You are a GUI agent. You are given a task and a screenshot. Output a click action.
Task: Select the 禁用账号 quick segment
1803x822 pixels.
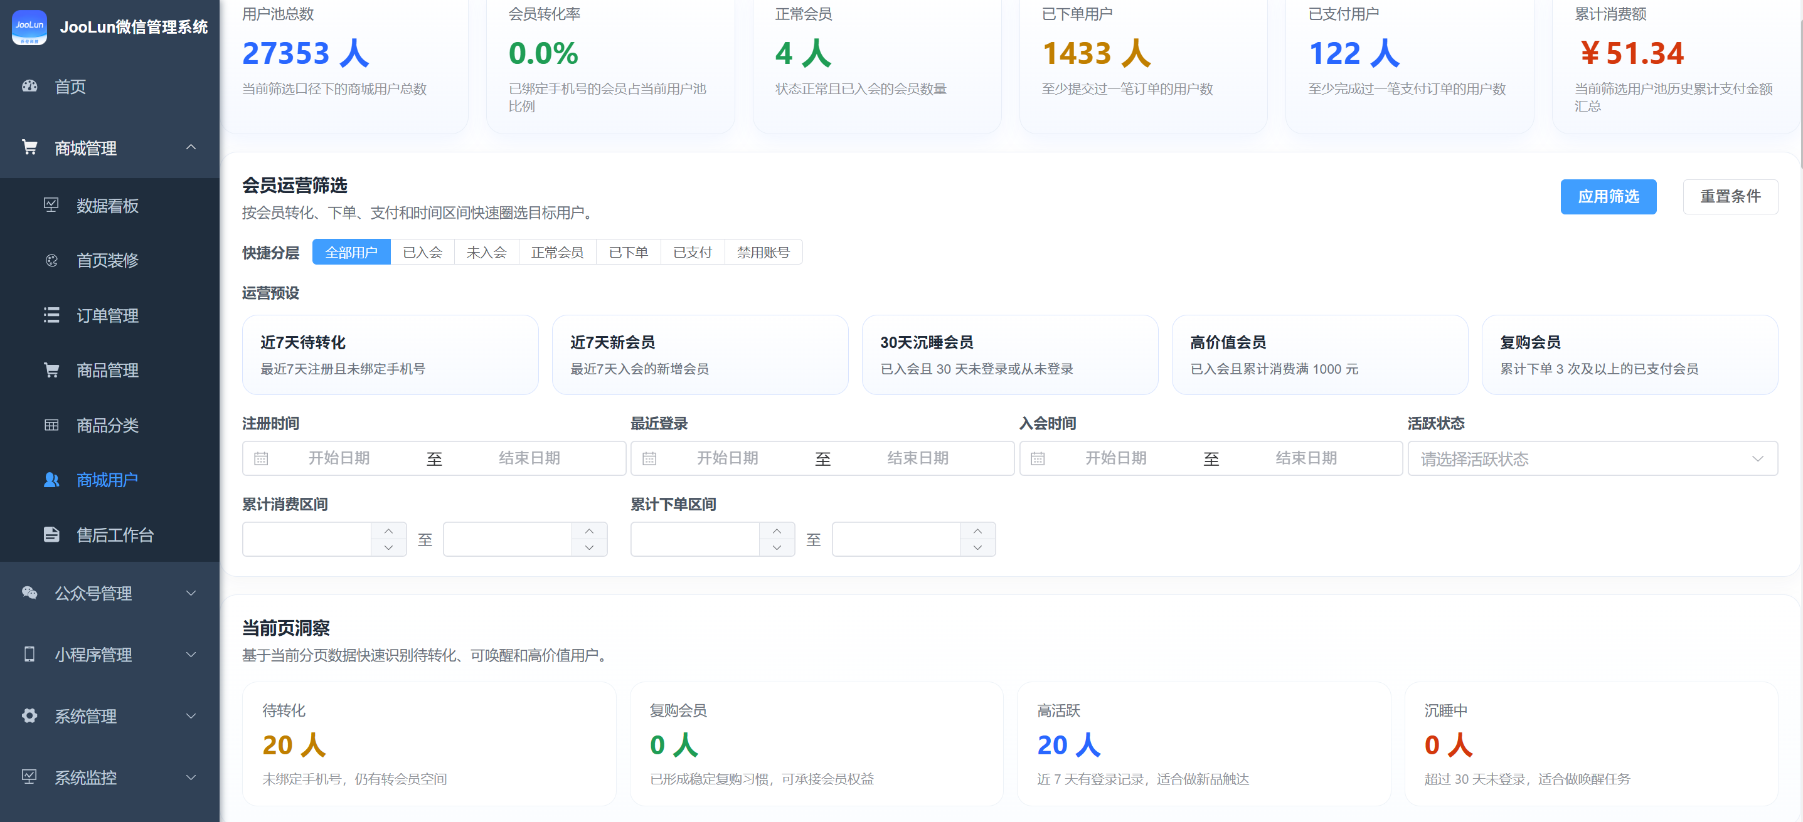(763, 252)
